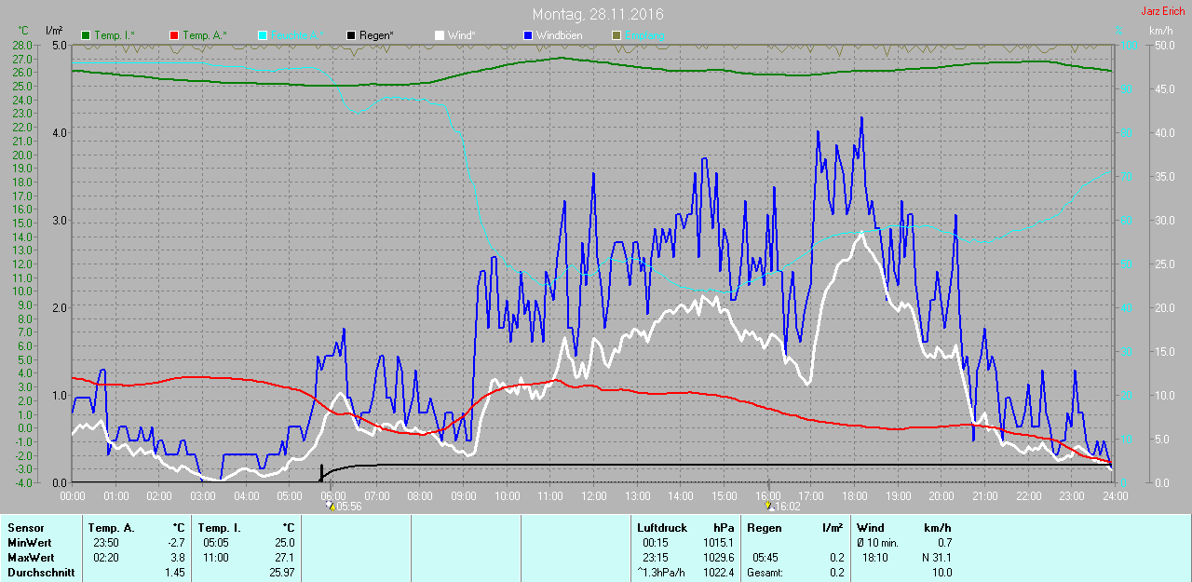Select the 'Regen*' legend label
The height and width of the screenshot is (582, 1192).
[x=376, y=35]
